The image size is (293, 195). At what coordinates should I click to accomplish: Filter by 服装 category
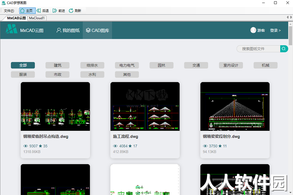coord(23,75)
